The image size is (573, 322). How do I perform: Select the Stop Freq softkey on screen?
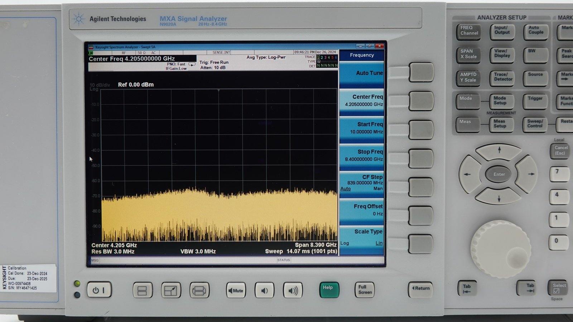pos(362,157)
